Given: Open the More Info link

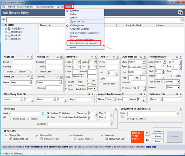Looking at the screenshot, I should [151, 147].
